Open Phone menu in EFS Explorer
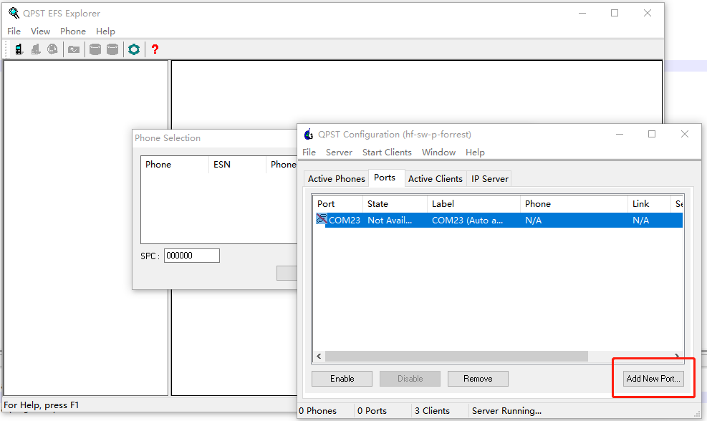The width and height of the screenshot is (707, 421). pos(73,31)
